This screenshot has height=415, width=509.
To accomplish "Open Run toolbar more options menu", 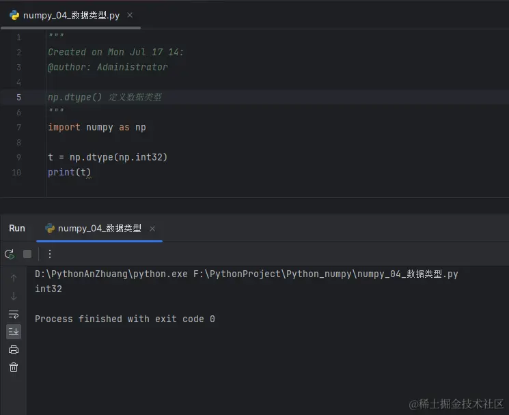I will pos(49,254).
